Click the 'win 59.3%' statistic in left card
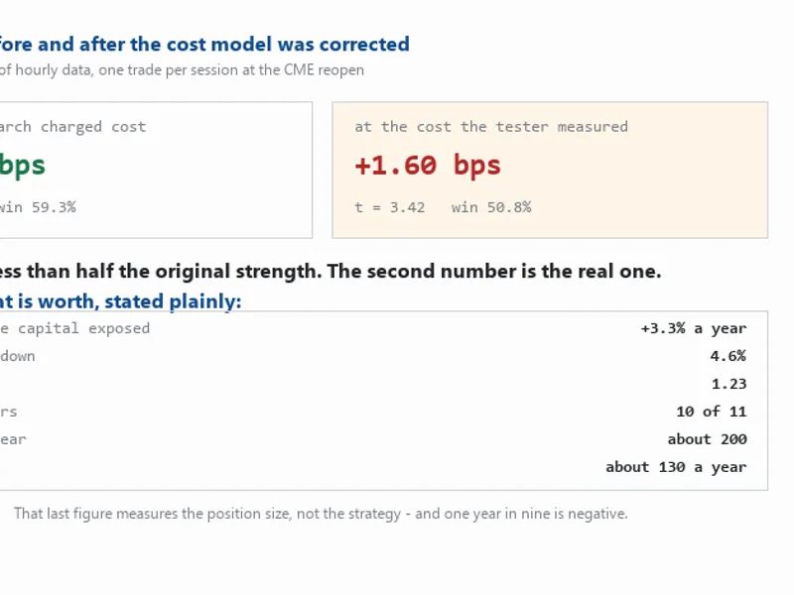The height and width of the screenshot is (595, 794). 38,207
